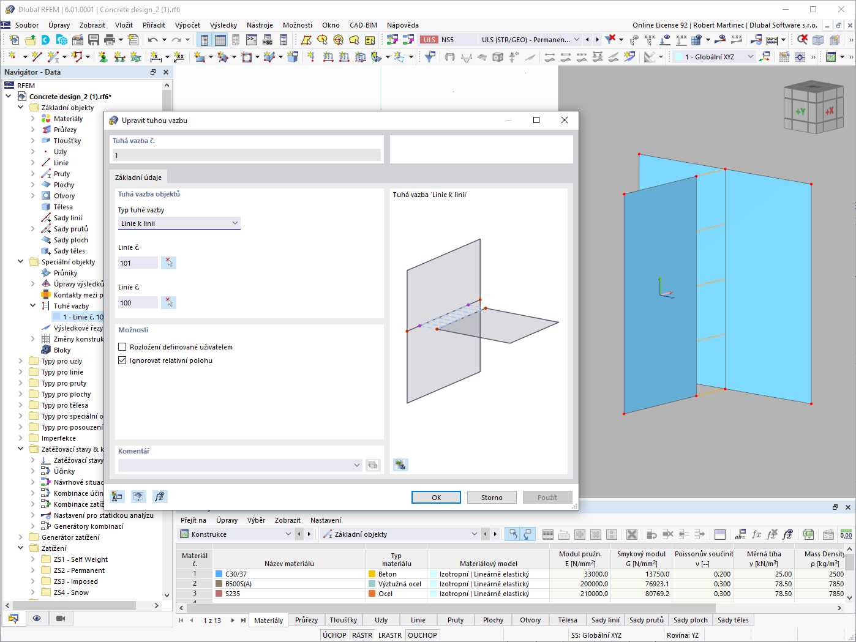The height and width of the screenshot is (642, 856).
Task: Click the search with red X icon in toolbar
Action: tap(802, 40)
